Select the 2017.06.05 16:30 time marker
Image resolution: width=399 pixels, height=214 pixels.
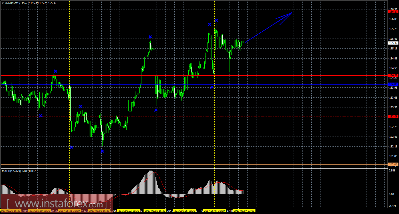155,211
